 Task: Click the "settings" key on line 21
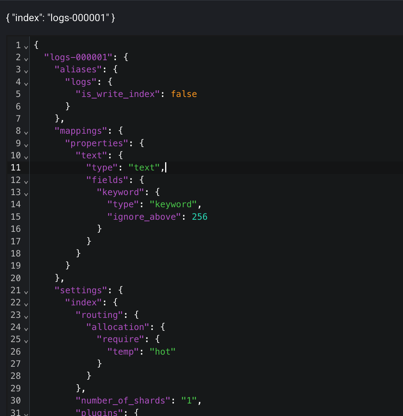point(81,290)
